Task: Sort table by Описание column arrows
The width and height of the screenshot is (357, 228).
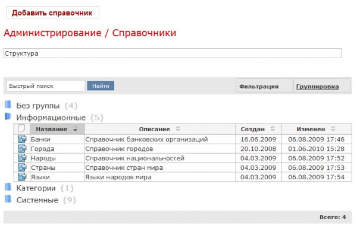Action: click(x=178, y=129)
